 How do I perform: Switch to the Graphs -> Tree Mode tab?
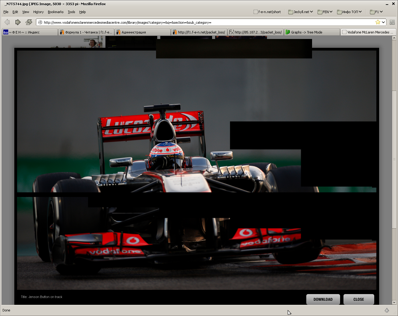(311, 32)
